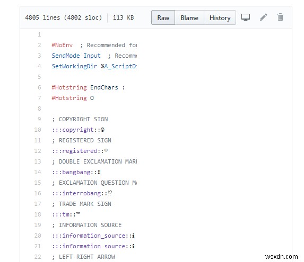Screen dimensions: 304x262
Task: Click the '; TRADE MARK SIGN' comment
Action: [82, 204]
